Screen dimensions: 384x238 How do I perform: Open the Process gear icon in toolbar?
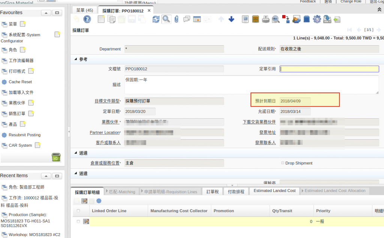317,19
